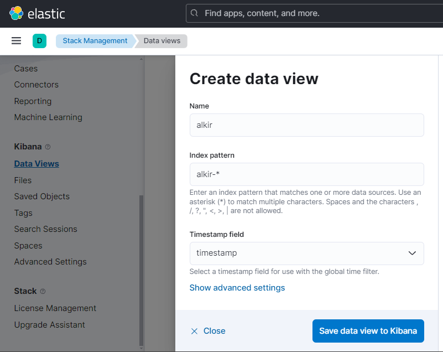
Task: Open Advanced Settings in the sidebar
Action: point(50,262)
